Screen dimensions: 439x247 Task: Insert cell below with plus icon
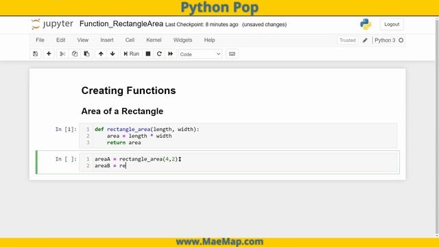49,54
